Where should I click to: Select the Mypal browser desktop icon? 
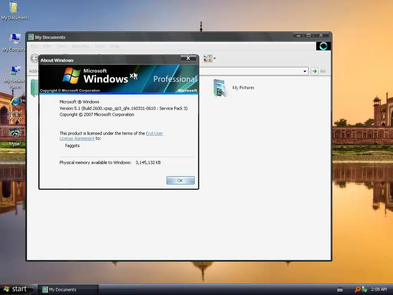coord(15,137)
